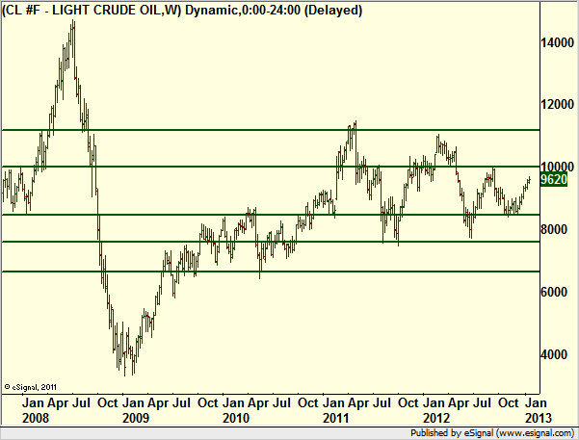Click the chart title 'CL #F - LIGHT CRUDE OIL,W'
This screenshot has height=440, width=579.
click(x=92, y=10)
